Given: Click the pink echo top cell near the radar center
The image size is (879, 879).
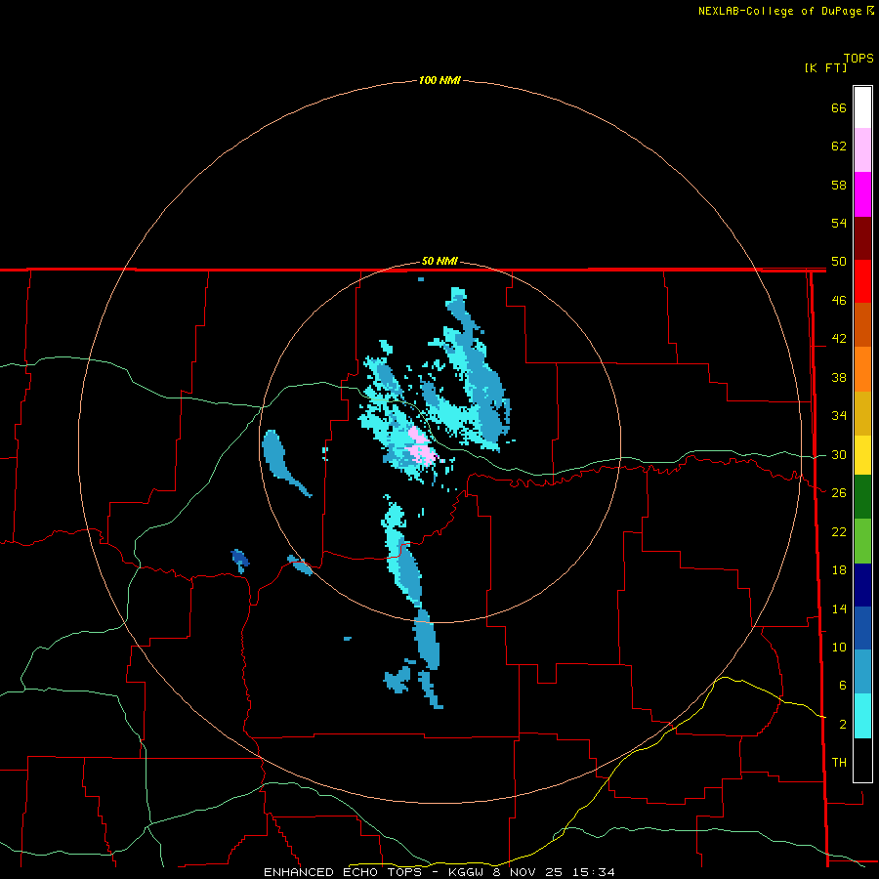Looking at the screenshot, I should coord(422,446).
